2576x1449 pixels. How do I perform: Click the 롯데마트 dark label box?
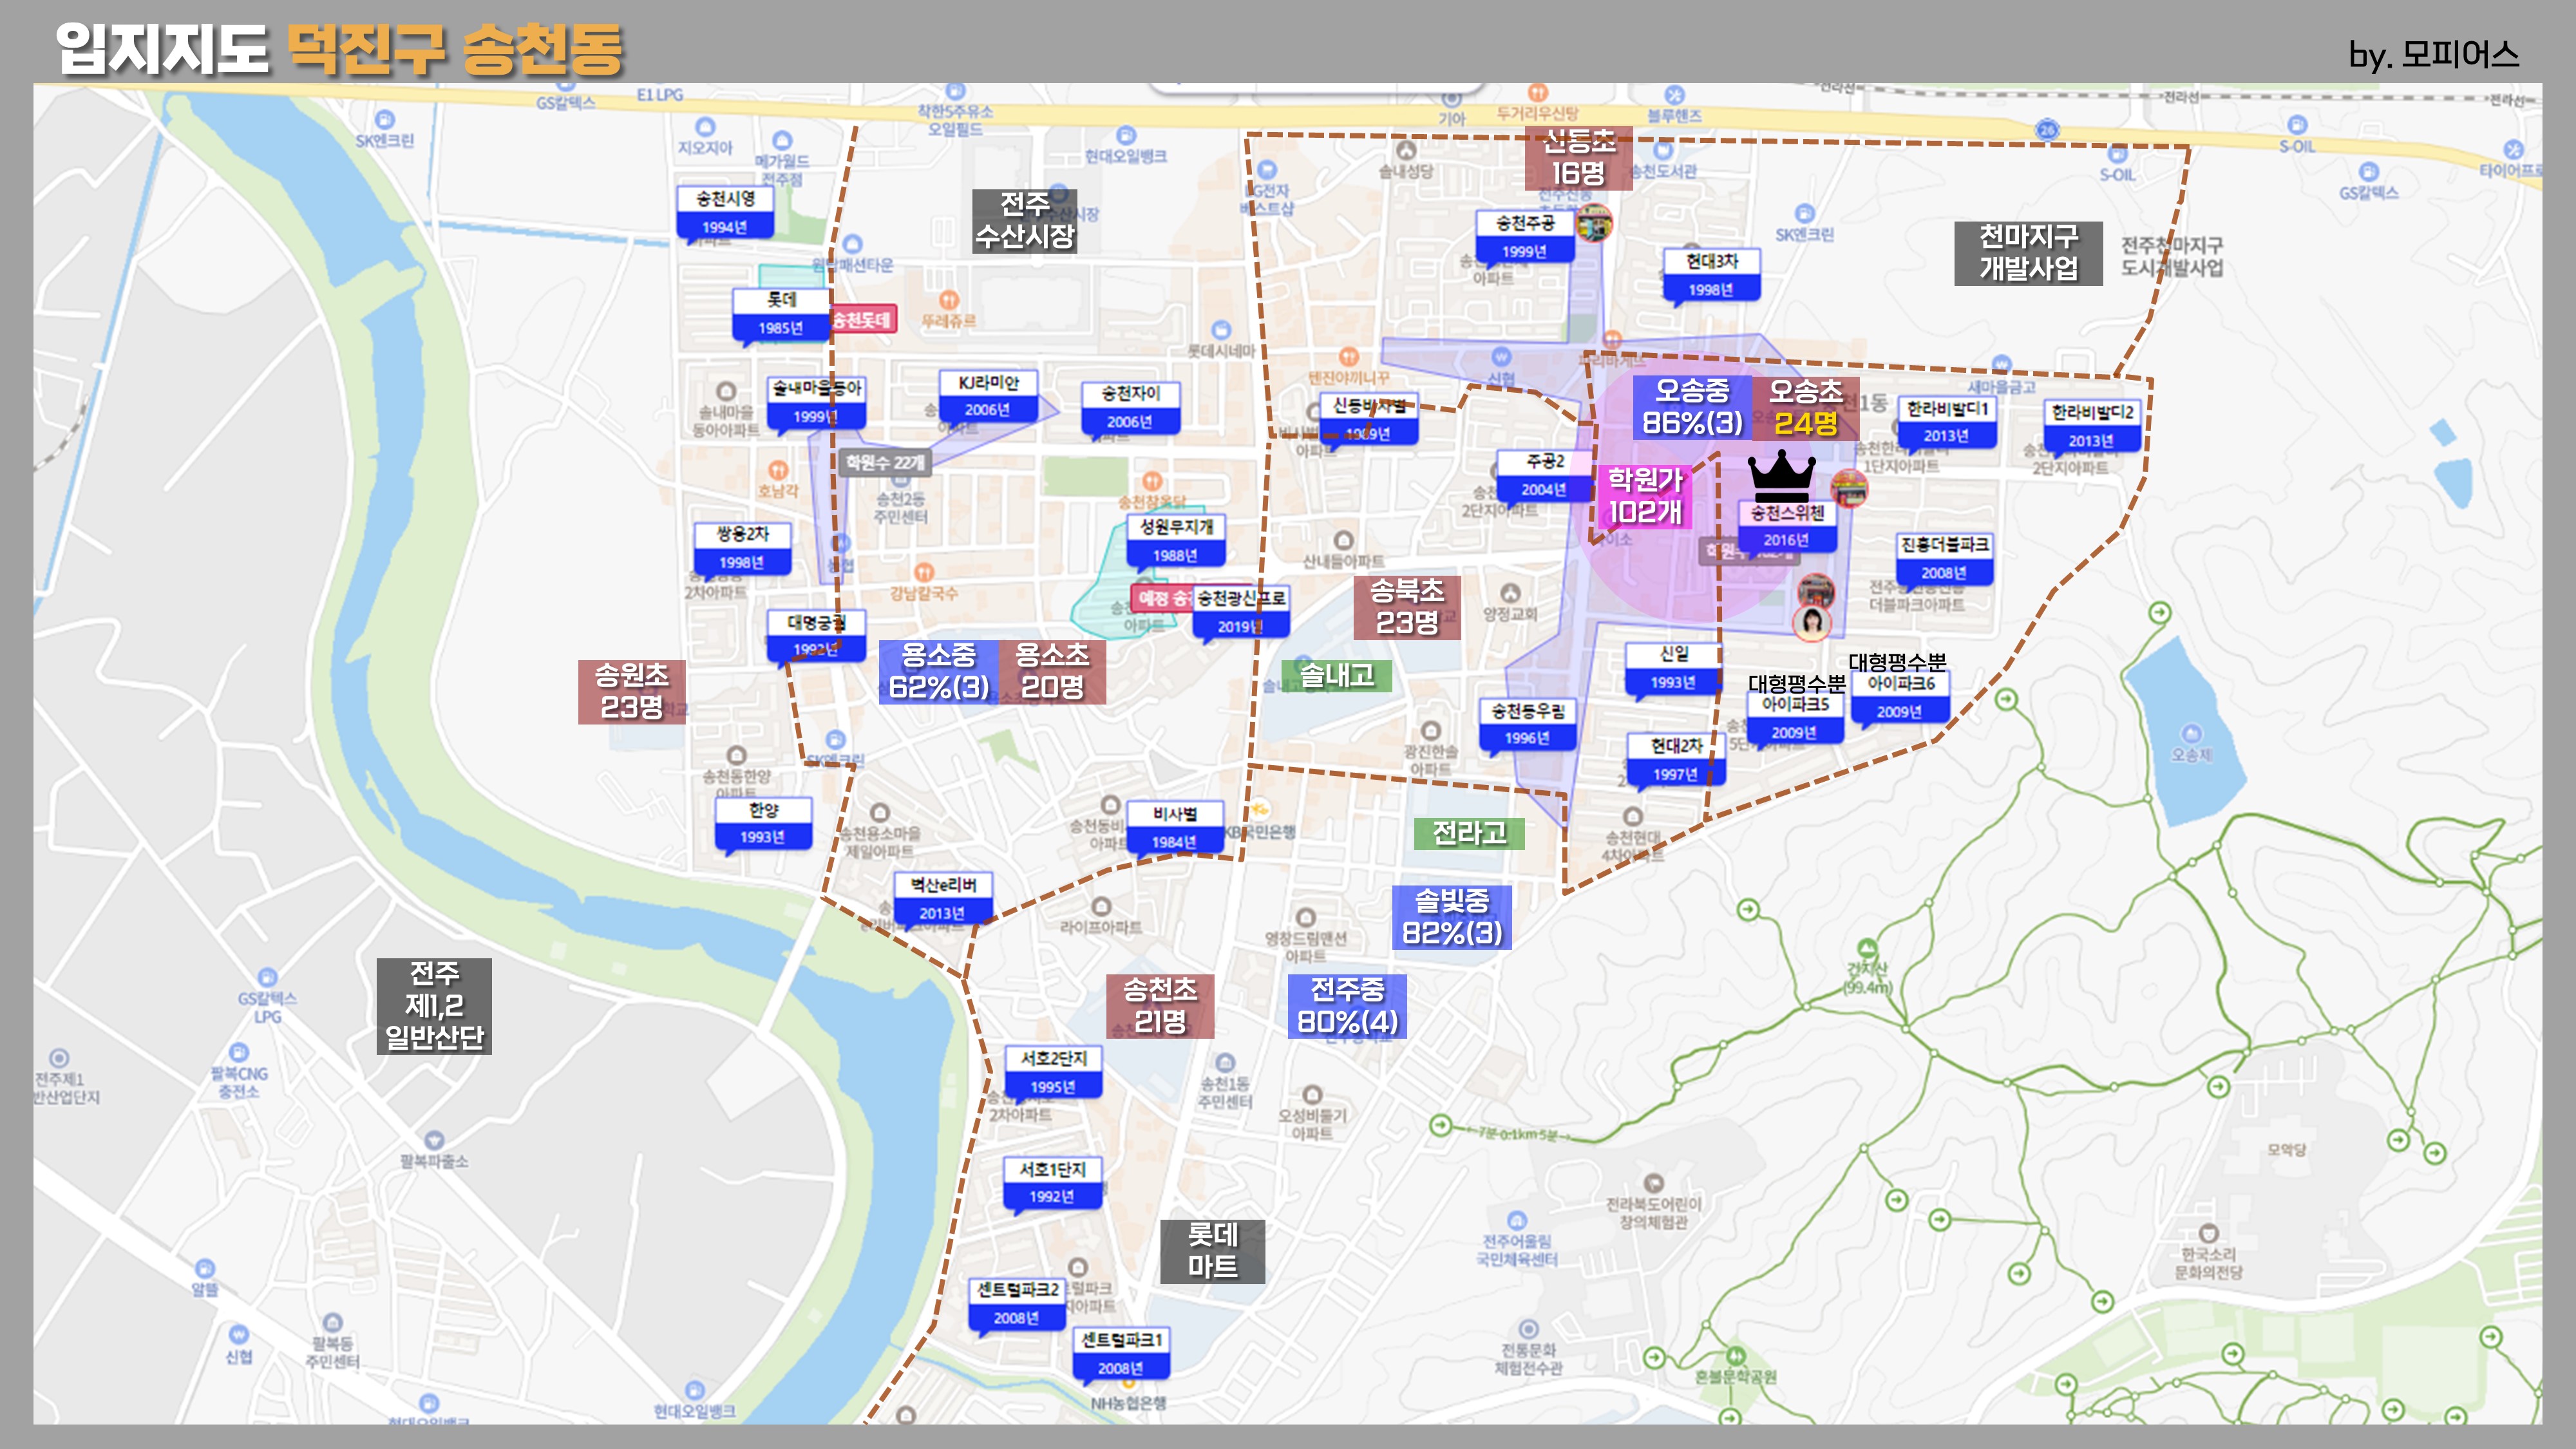tap(1211, 1250)
